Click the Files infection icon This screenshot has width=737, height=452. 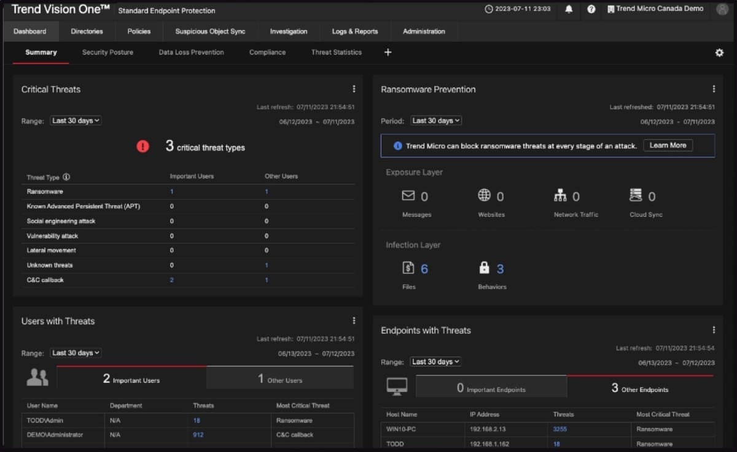tap(408, 268)
